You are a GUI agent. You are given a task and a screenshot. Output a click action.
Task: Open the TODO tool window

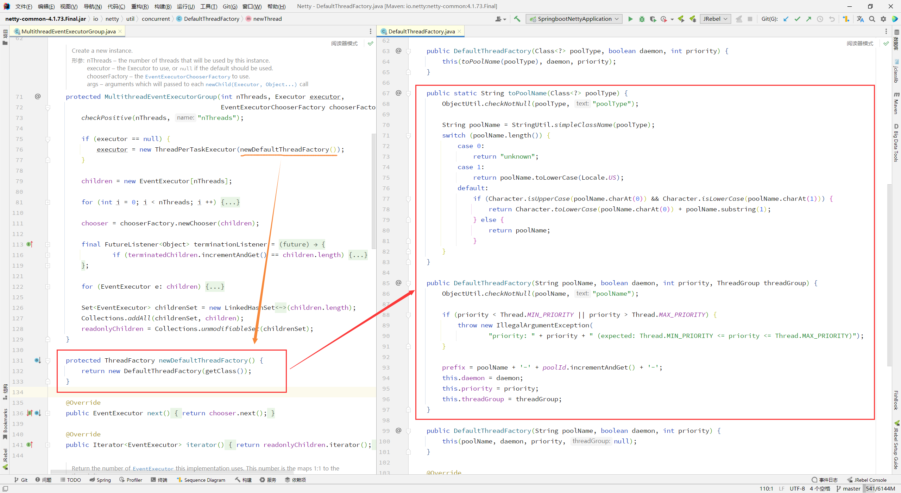pos(70,480)
